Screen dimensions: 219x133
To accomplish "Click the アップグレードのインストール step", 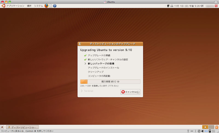I will click(x=103, y=68).
